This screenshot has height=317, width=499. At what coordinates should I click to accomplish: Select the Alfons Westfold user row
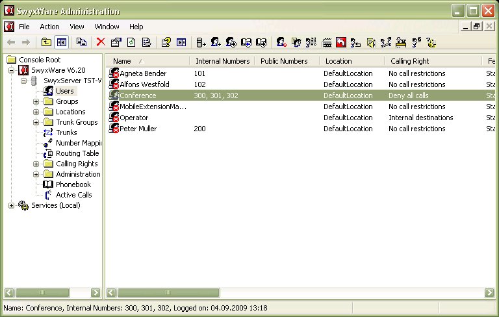click(x=300, y=84)
